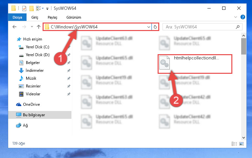Select Yerel Disk (C:) in sidebar
Image resolution: width=252 pixels, height=158 pixels.
point(37,47)
